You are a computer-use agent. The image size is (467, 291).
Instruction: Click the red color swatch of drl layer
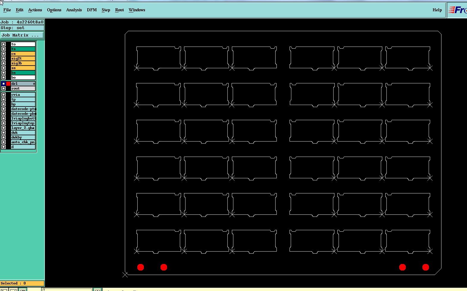[x=8, y=84]
